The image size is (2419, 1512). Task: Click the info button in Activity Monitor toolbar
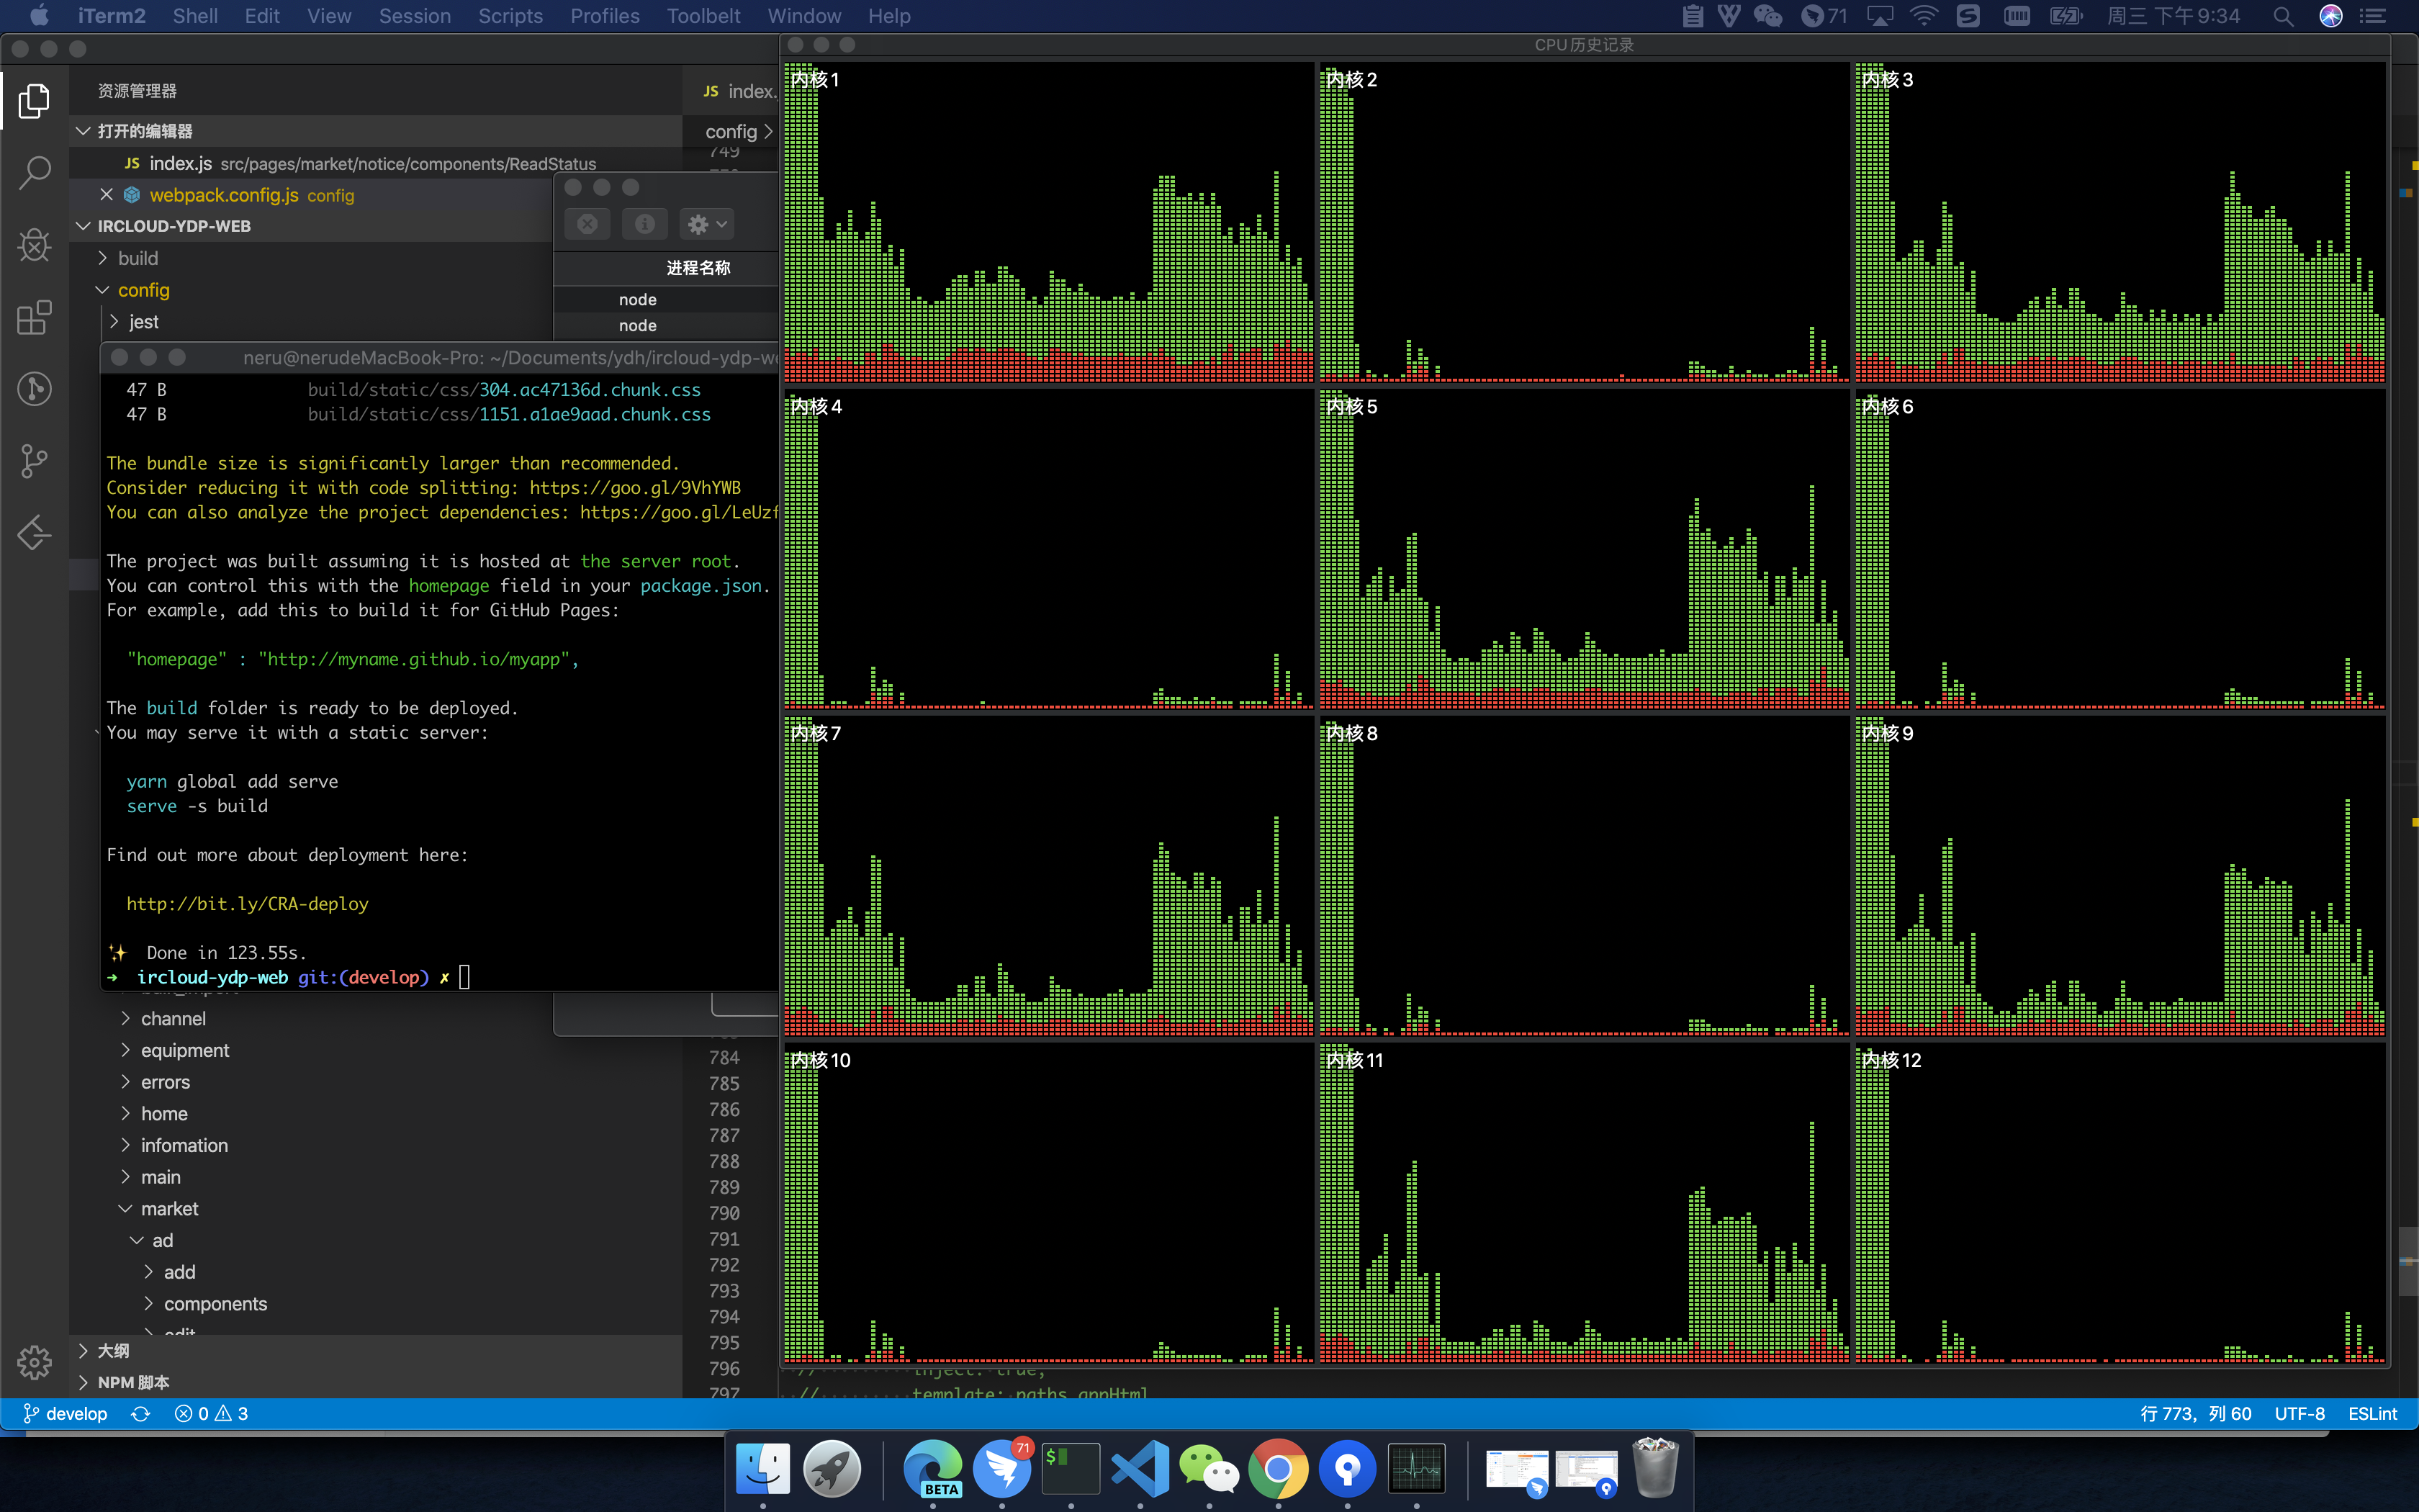pos(645,223)
